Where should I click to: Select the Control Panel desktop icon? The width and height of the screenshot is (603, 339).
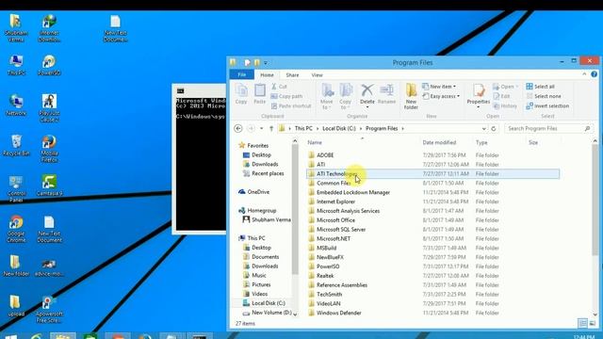pos(16,188)
